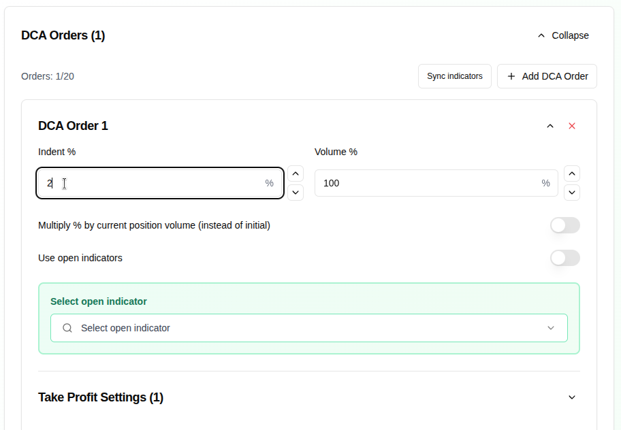
Task: Expand Take Profit Settings
Action: 572,397
